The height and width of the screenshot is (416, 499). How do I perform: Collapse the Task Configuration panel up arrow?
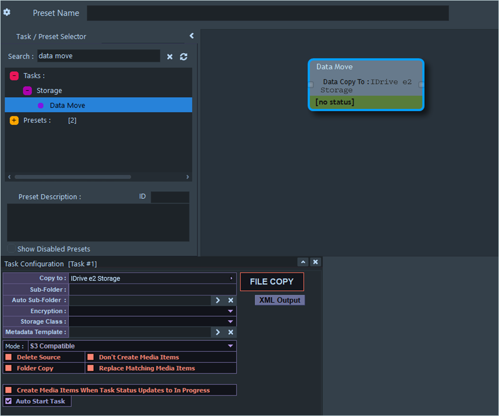click(x=303, y=262)
